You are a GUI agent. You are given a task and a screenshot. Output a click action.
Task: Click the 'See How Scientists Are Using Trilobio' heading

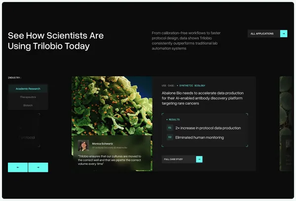tap(56, 41)
